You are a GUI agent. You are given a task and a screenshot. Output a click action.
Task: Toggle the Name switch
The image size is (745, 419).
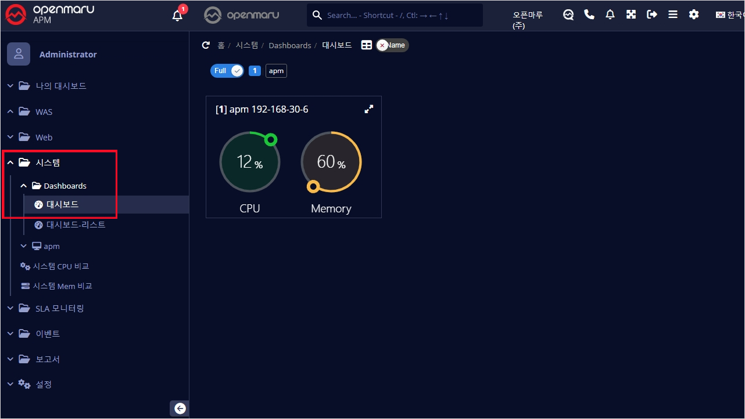392,45
